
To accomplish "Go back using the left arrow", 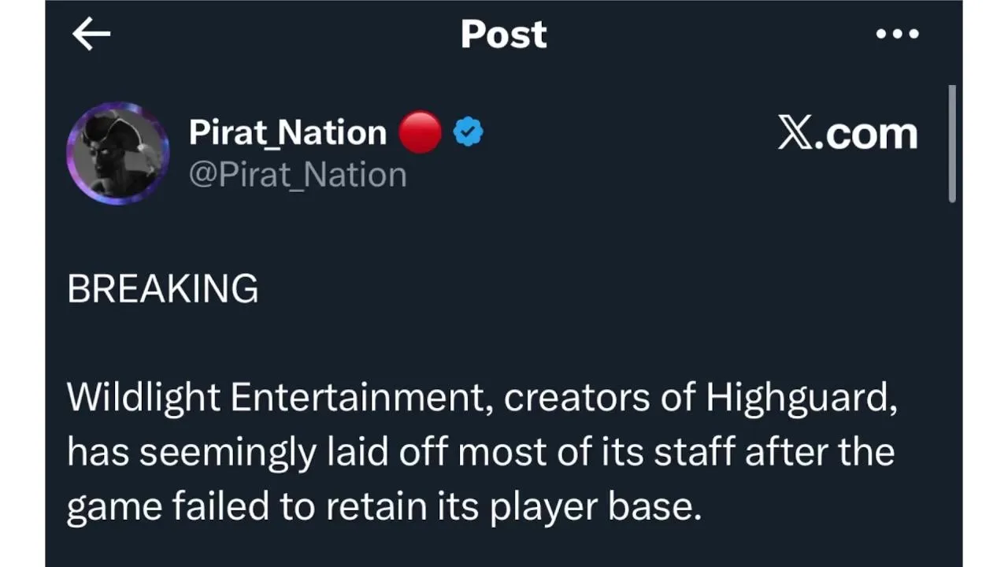I will coord(91,35).
